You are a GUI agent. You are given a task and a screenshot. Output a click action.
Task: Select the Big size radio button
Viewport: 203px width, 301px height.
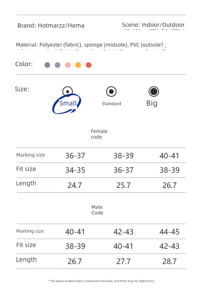[x=154, y=91]
